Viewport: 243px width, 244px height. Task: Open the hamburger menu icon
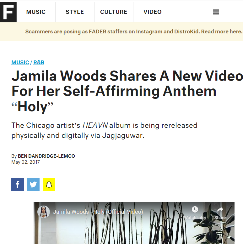point(216,12)
